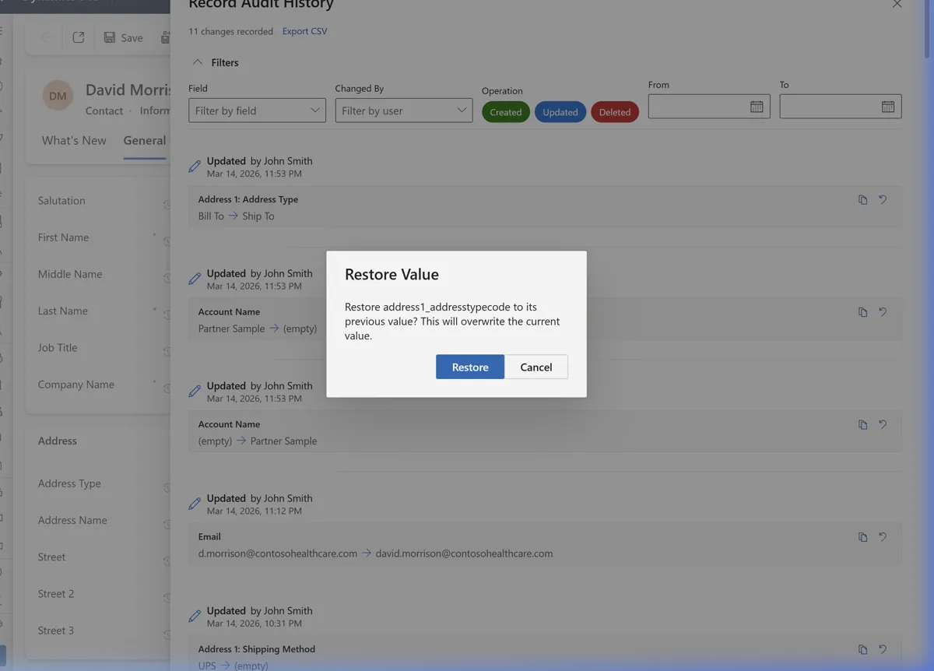Enable the Deleted operation filter

tap(615, 111)
